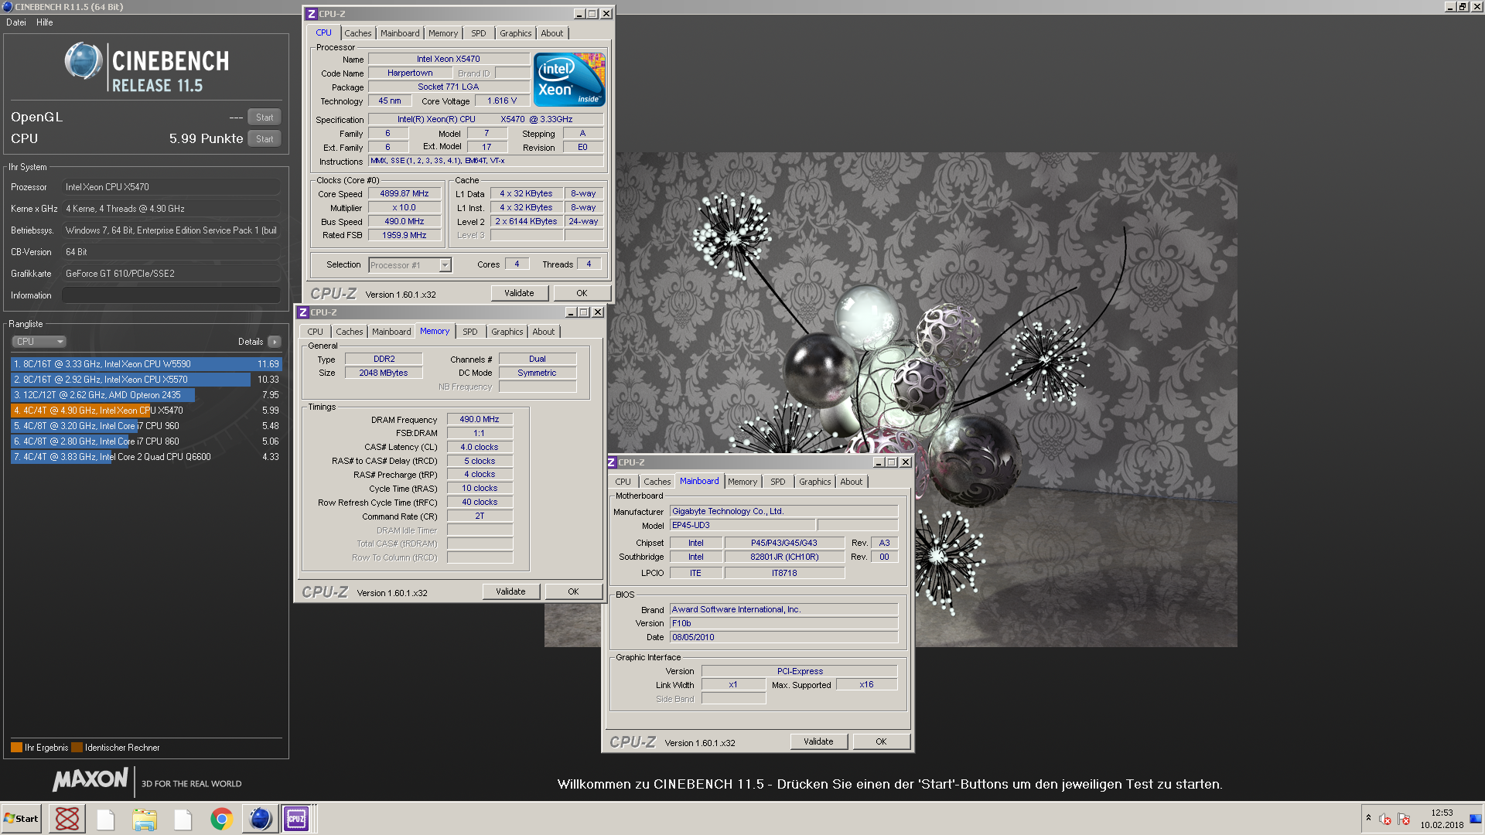Viewport: 1485px width, 835px height.
Task: Open the CPU dropdown in Rangliste
Action: 39,342
